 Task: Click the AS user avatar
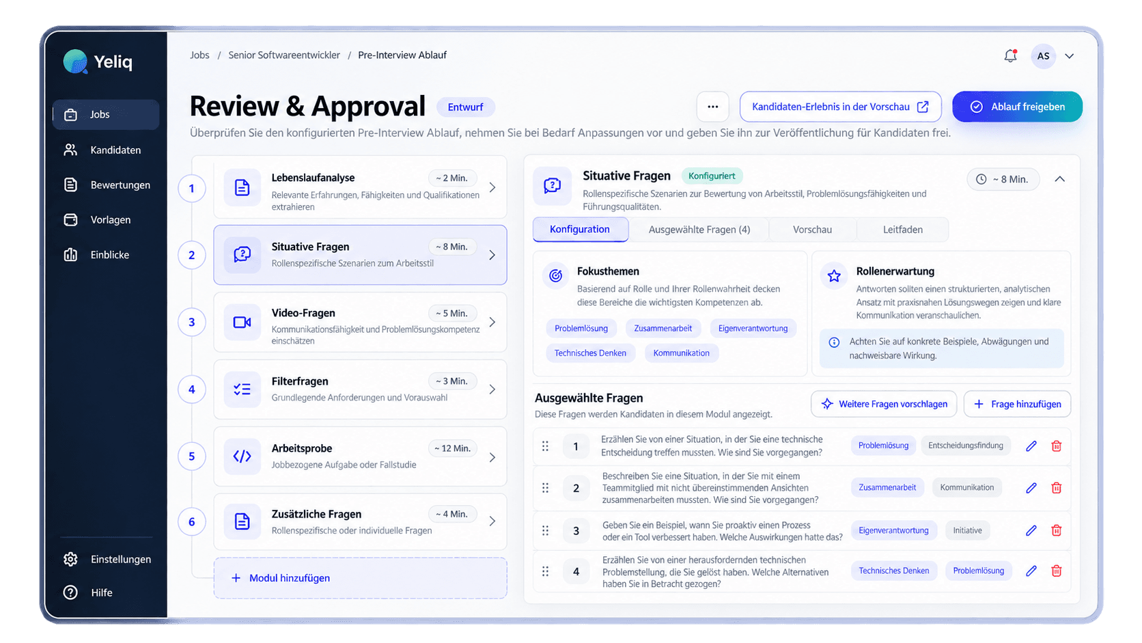[1043, 56]
